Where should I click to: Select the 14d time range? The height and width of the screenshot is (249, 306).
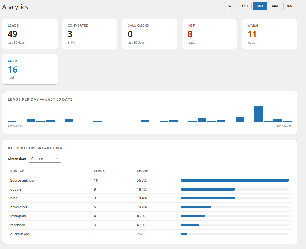pos(245,6)
